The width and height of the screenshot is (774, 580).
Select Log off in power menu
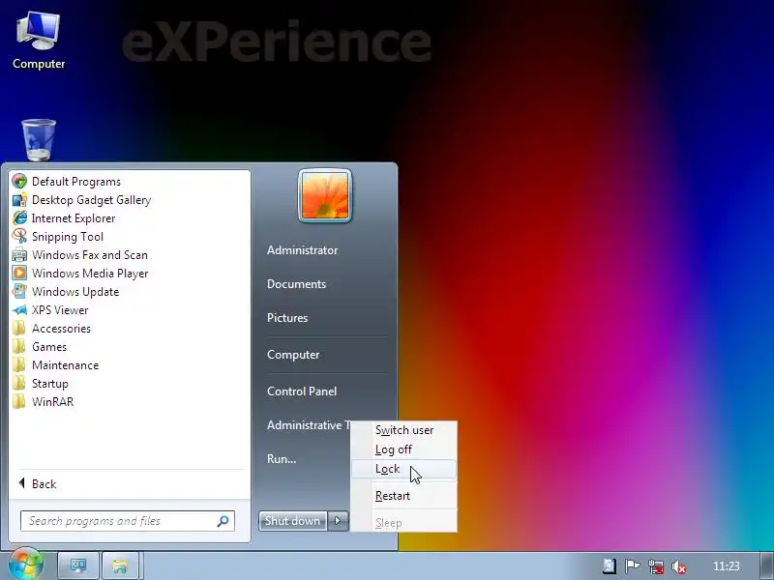coord(404,449)
